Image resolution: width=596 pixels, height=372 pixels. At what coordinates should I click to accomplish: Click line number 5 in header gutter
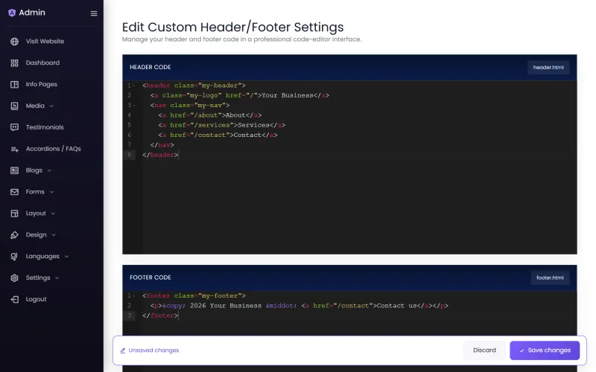click(x=129, y=125)
